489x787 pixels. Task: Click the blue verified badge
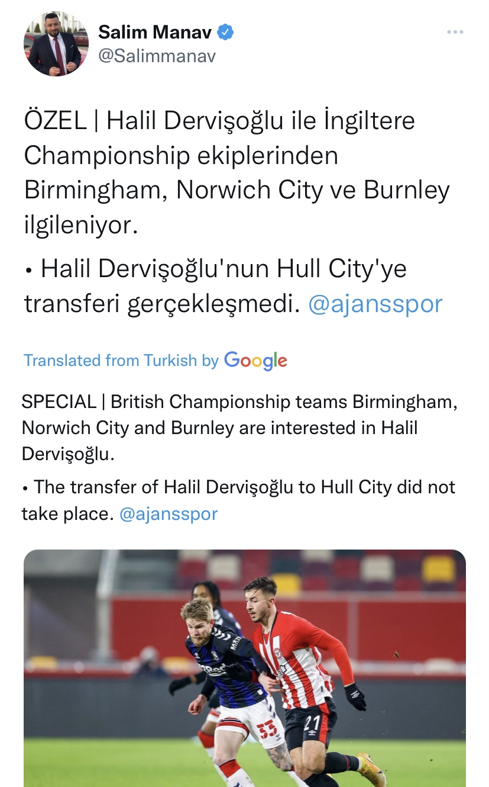tap(225, 32)
